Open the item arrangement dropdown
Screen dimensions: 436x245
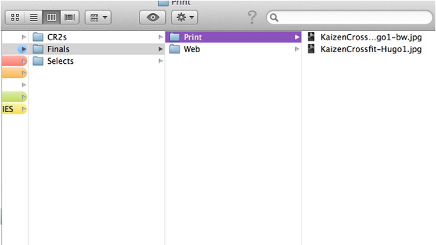coord(98,18)
